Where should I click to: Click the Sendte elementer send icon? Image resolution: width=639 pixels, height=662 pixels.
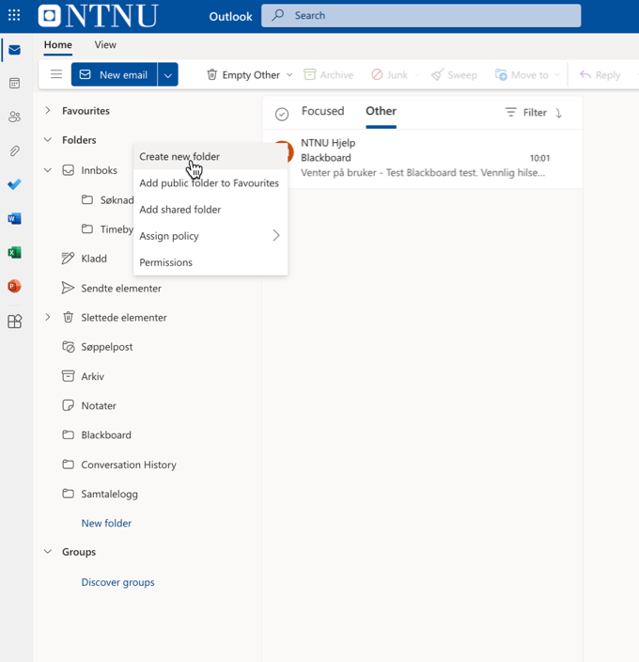pos(68,288)
